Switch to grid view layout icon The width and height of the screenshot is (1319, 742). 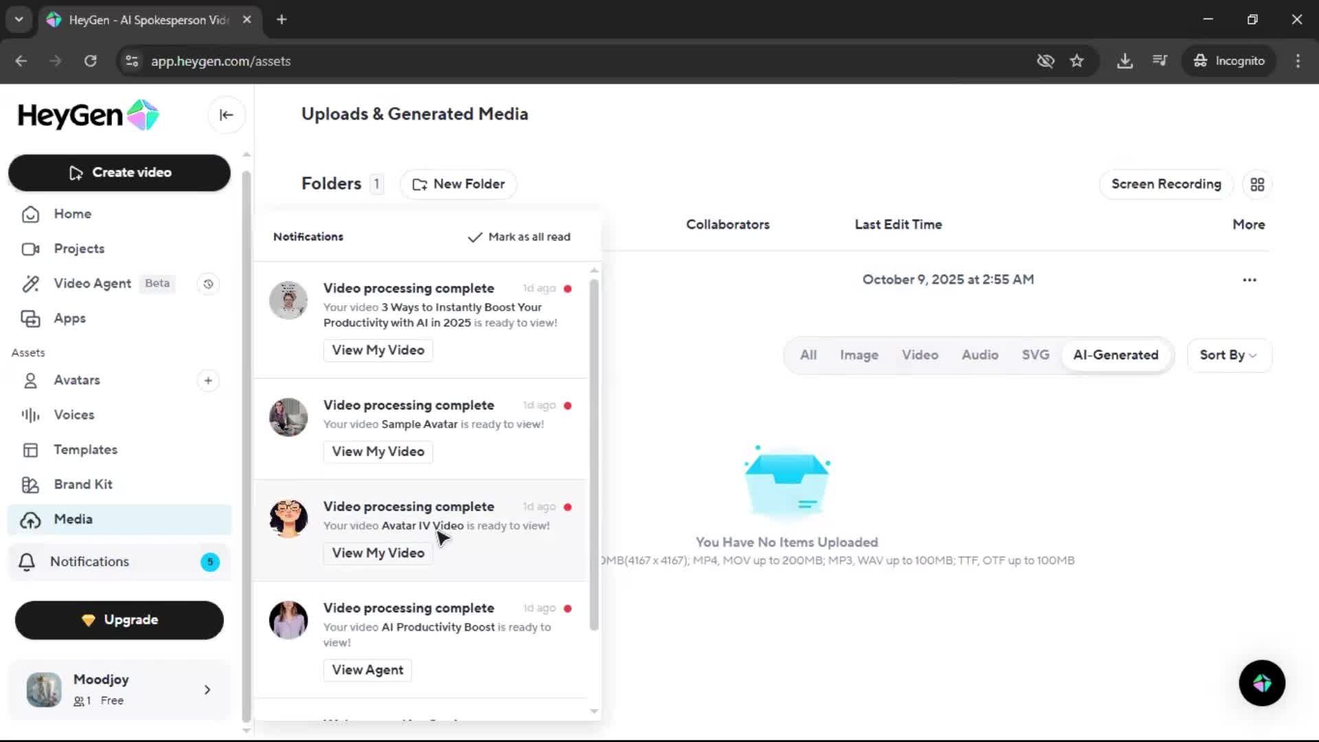1257,185
